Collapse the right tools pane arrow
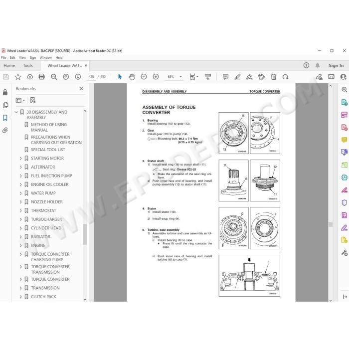Screen dimensions: 349x349 click(x=345, y=297)
